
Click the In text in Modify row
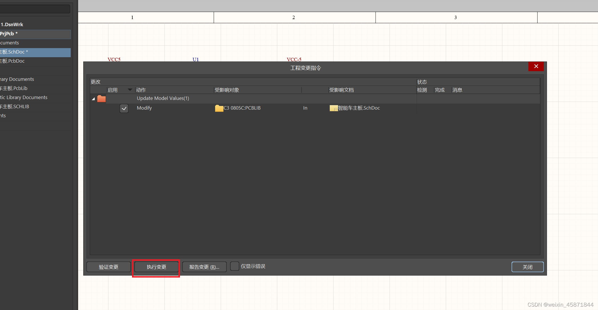(x=305, y=108)
